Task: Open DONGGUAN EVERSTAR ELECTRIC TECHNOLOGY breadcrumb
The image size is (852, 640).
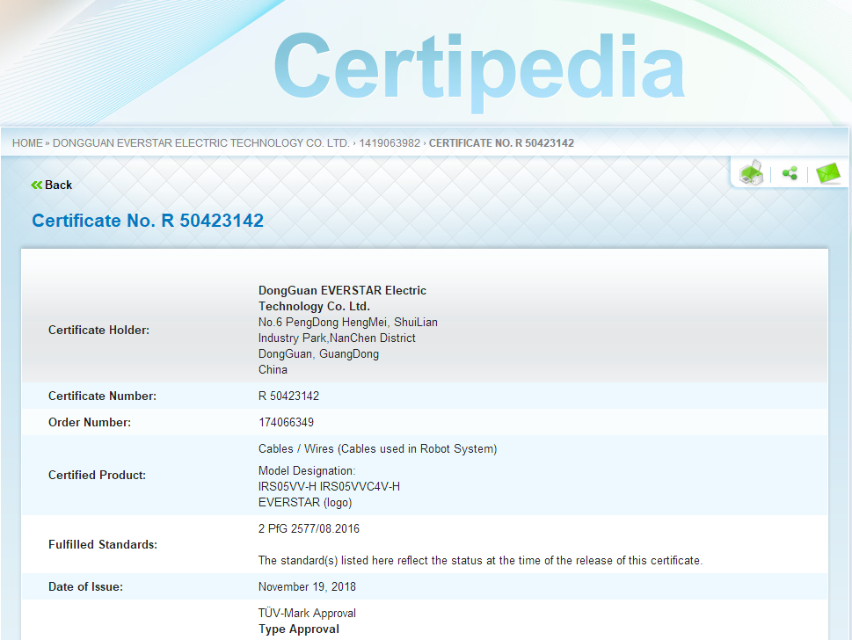Action: [x=201, y=143]
